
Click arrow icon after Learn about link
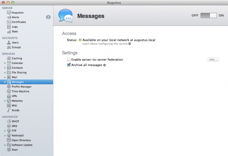pos(130,44)
